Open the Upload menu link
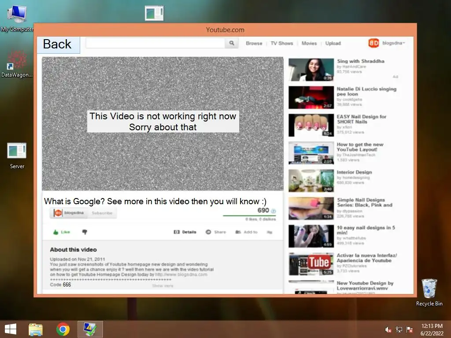Screen dimensions: 451x338 (333, 44)
